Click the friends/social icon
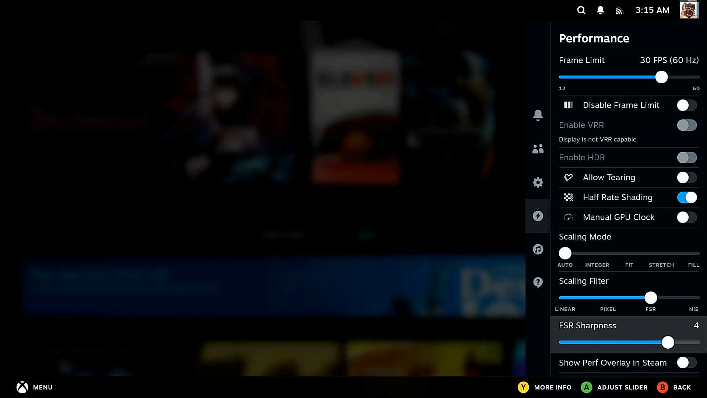The height and width of the screenshot is (398, 707). 538,149
